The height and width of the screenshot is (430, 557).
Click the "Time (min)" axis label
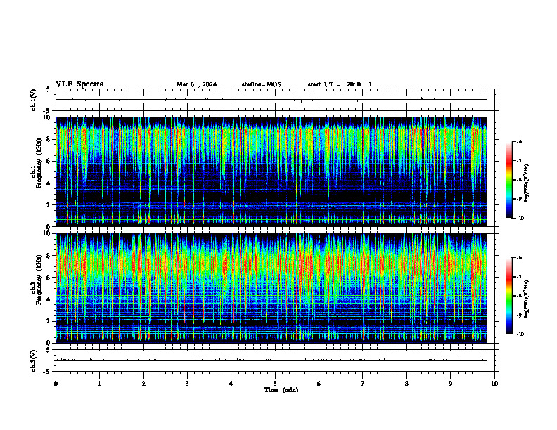(x=281, y=390)
